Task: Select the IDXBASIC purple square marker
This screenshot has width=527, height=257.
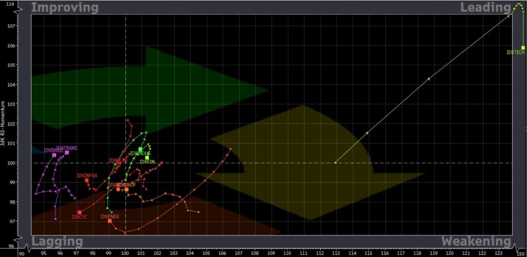Action: coord(54,155)
